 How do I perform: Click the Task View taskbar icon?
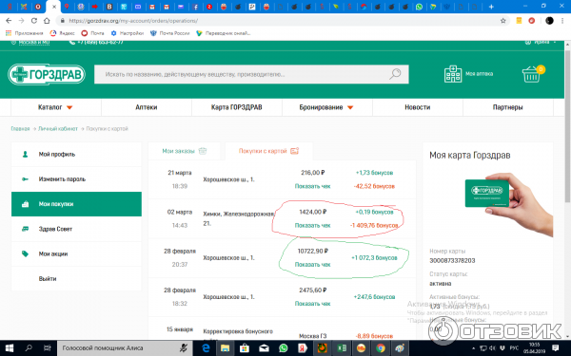click(x=47, y=348)
